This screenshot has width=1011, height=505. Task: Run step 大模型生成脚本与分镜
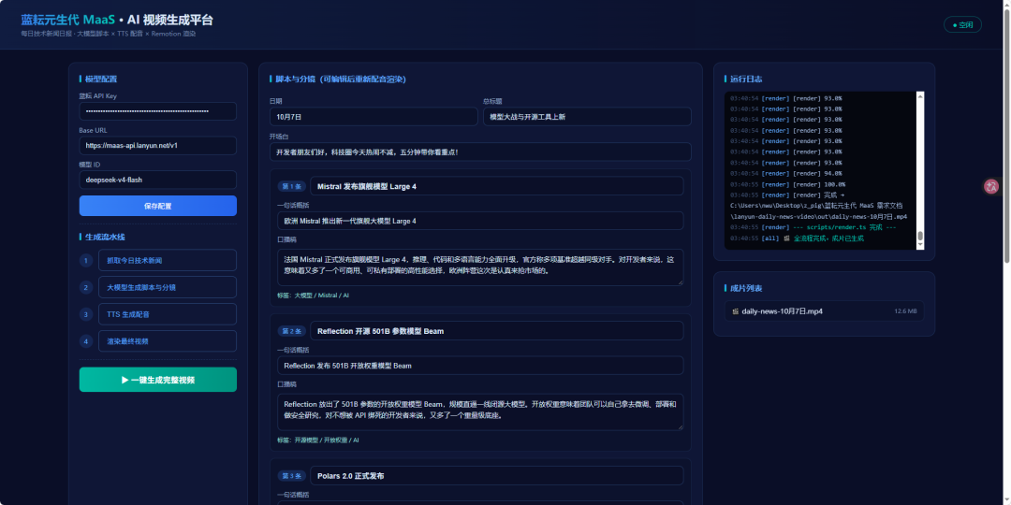click(x=168, y=287)
